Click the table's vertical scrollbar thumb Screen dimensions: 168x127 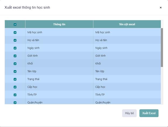pos(162,47)
